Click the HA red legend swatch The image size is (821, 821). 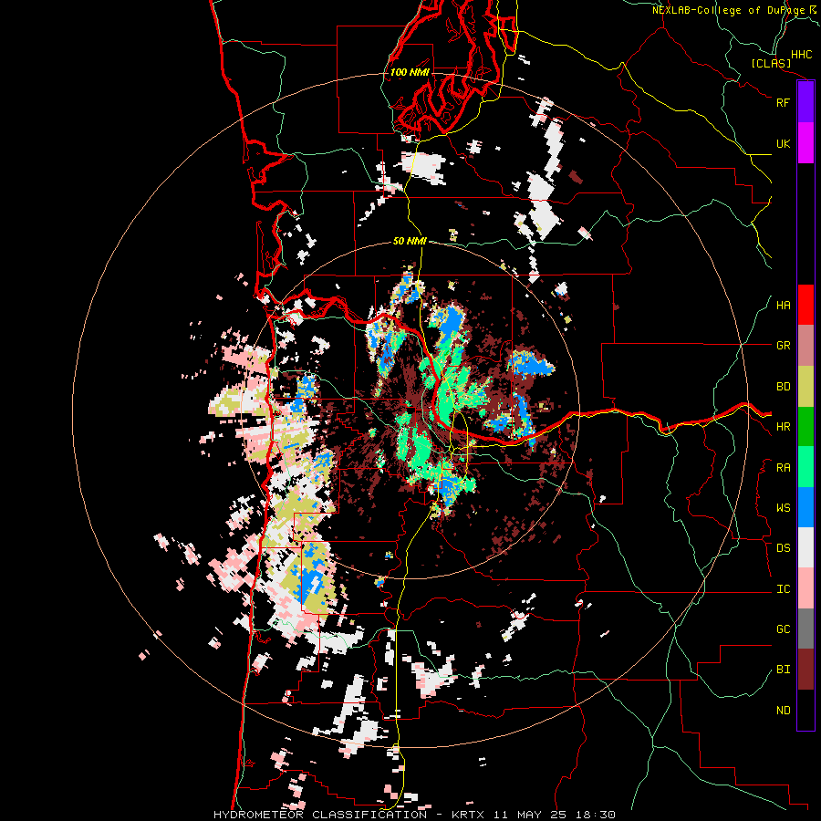coord(805,305)
